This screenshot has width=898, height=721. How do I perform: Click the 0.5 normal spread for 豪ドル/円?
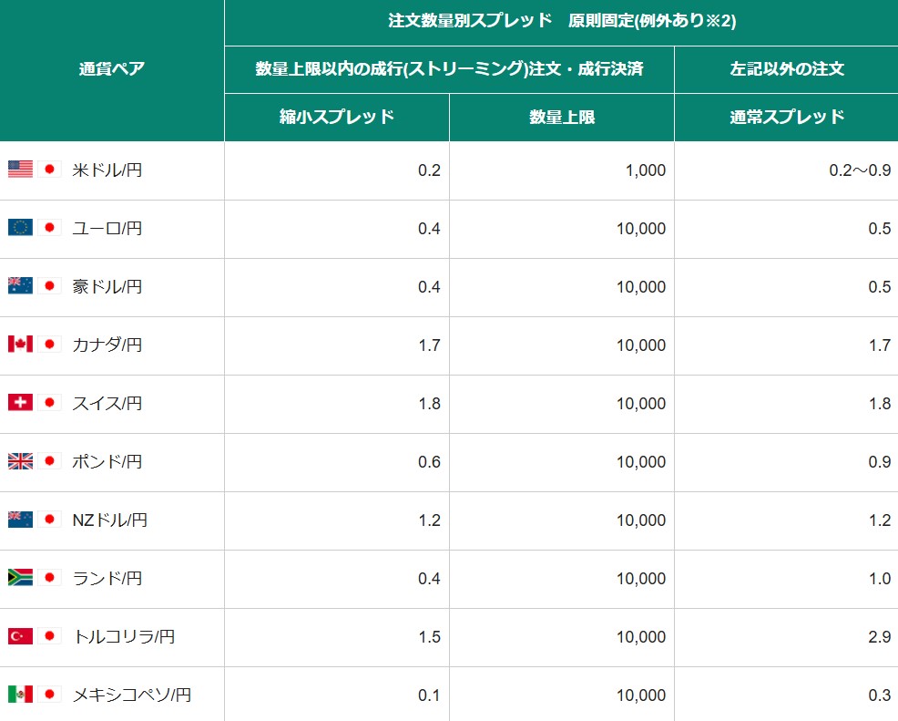point(880,287)
